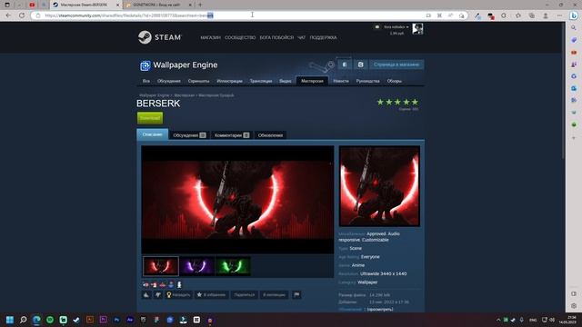Screen dimensions: 582x327
Task: Open Edge settings and more menu
Action: [x=560, y=15]
